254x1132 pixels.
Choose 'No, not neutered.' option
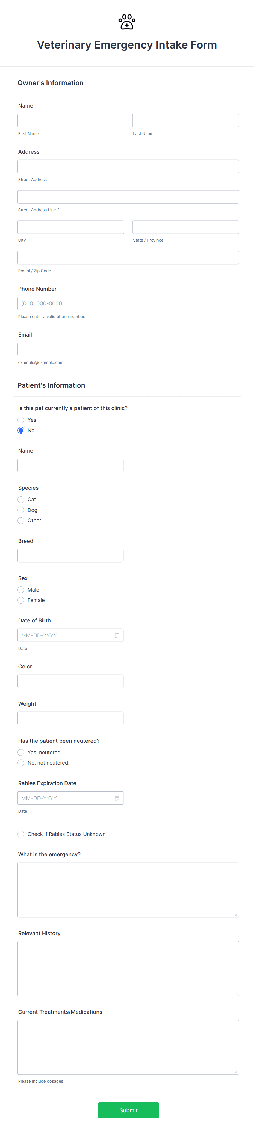[21, 763]
